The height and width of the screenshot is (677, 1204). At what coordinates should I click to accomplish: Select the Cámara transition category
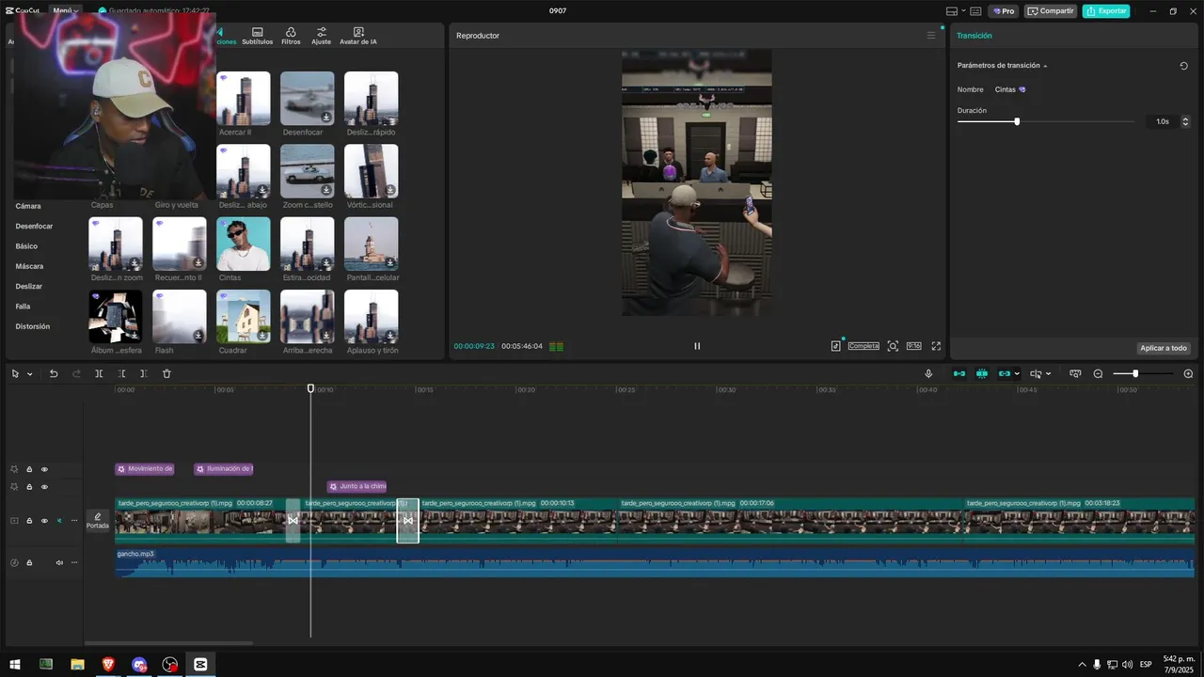click(x=28, y=206)
